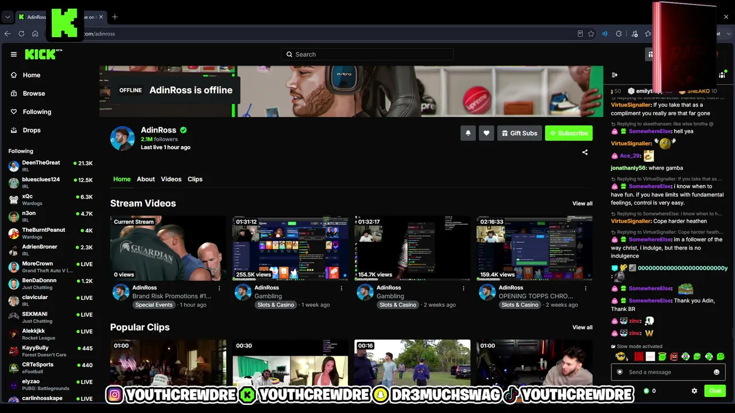Viewport: 735px width, 413px height.
Task: Click the Kick logo in the header
Action: pyautogui.click(x=43, y=54)
